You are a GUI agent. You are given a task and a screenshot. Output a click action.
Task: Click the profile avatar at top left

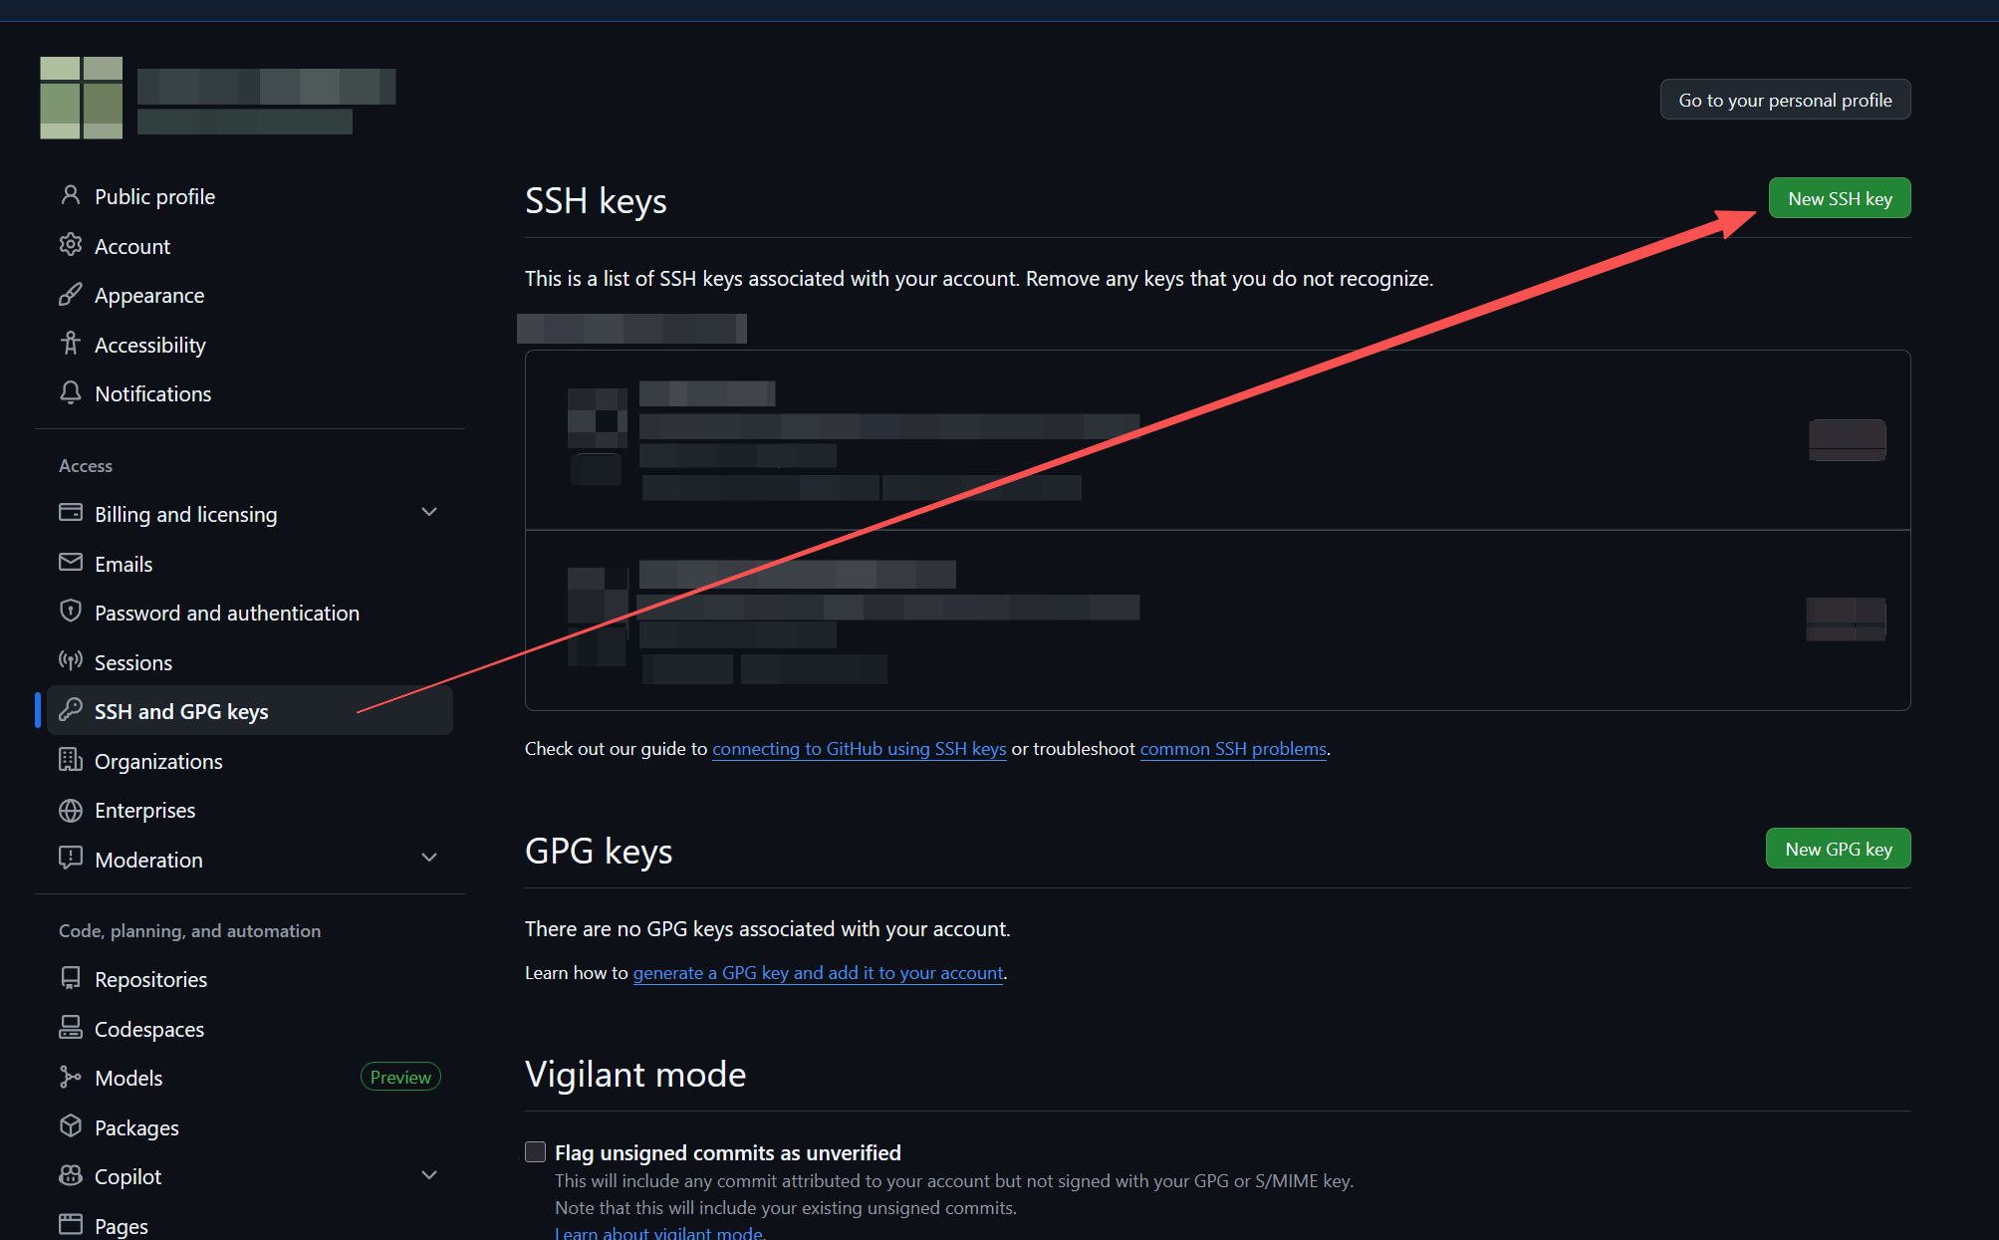click(81, 98)
